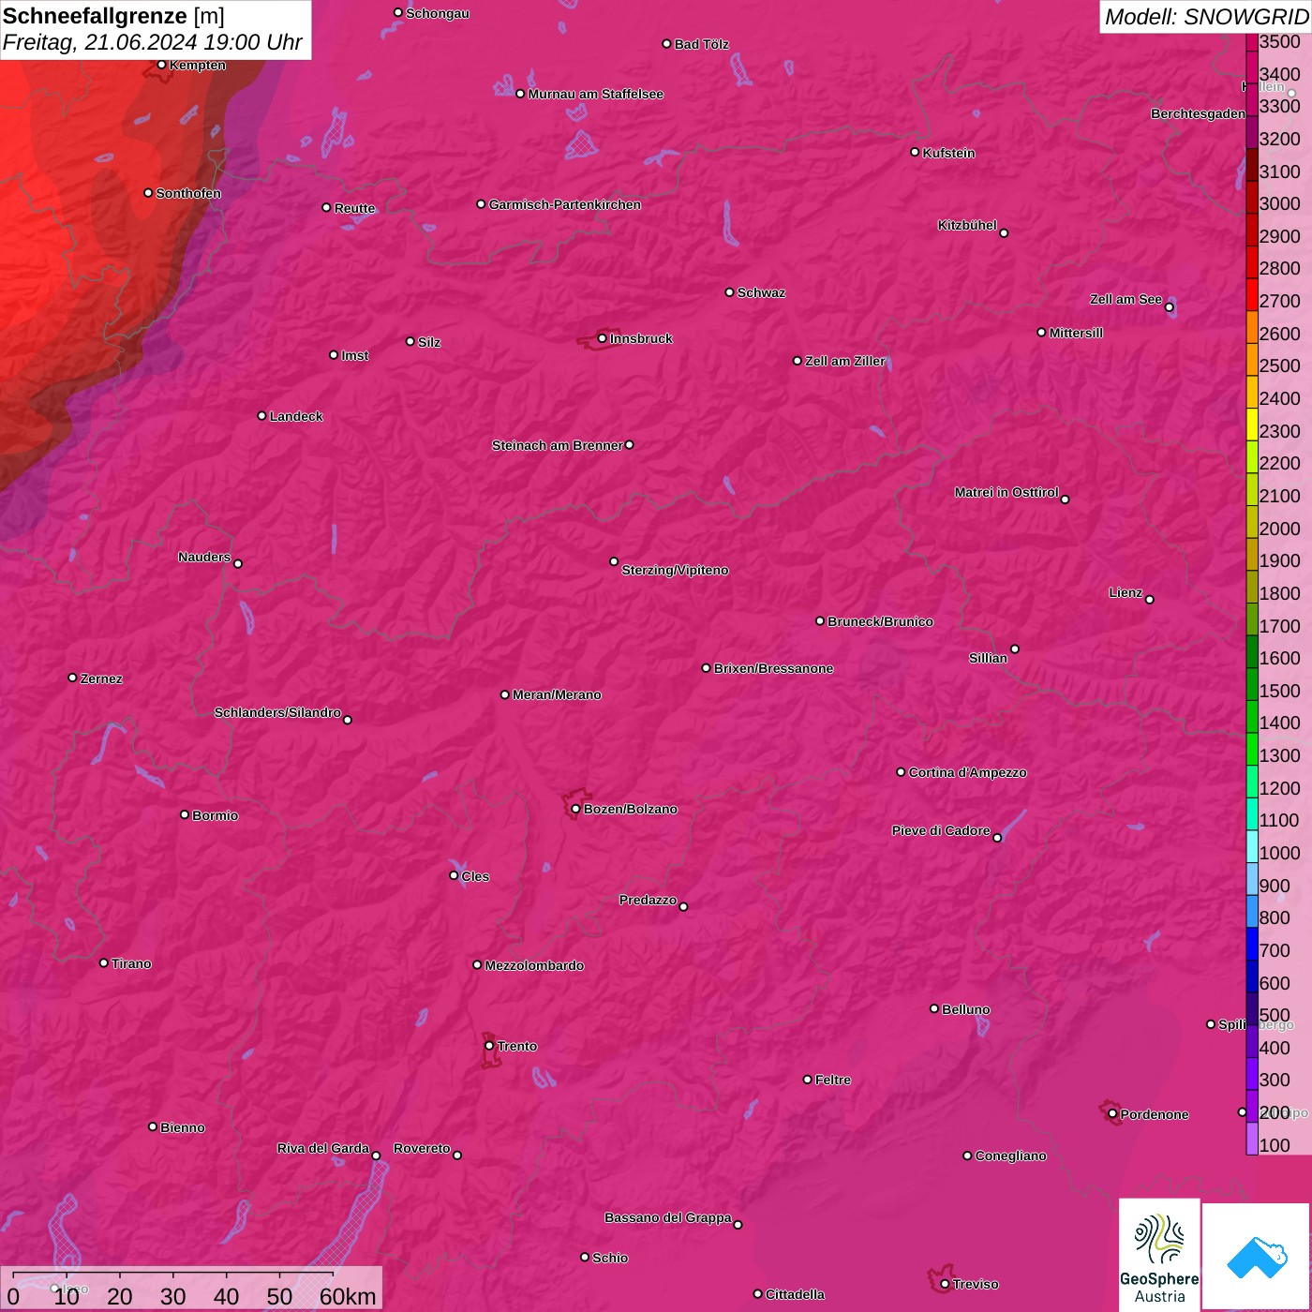Screen dimensions: 1312x1312
Task: Click the Rovereto label
Action: [x=422, y=1148]
